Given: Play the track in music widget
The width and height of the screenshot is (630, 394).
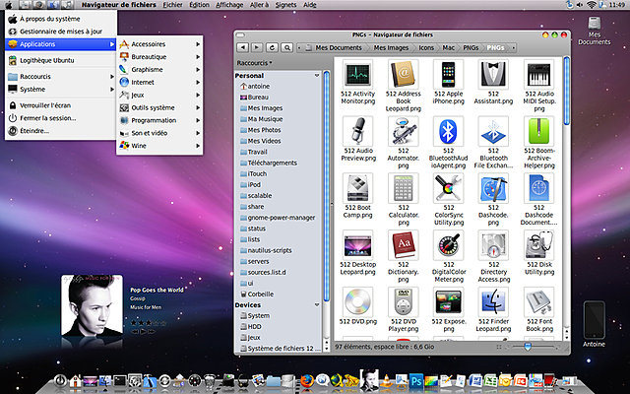Looking at the screenshot, I should click(x=143, y=332).
